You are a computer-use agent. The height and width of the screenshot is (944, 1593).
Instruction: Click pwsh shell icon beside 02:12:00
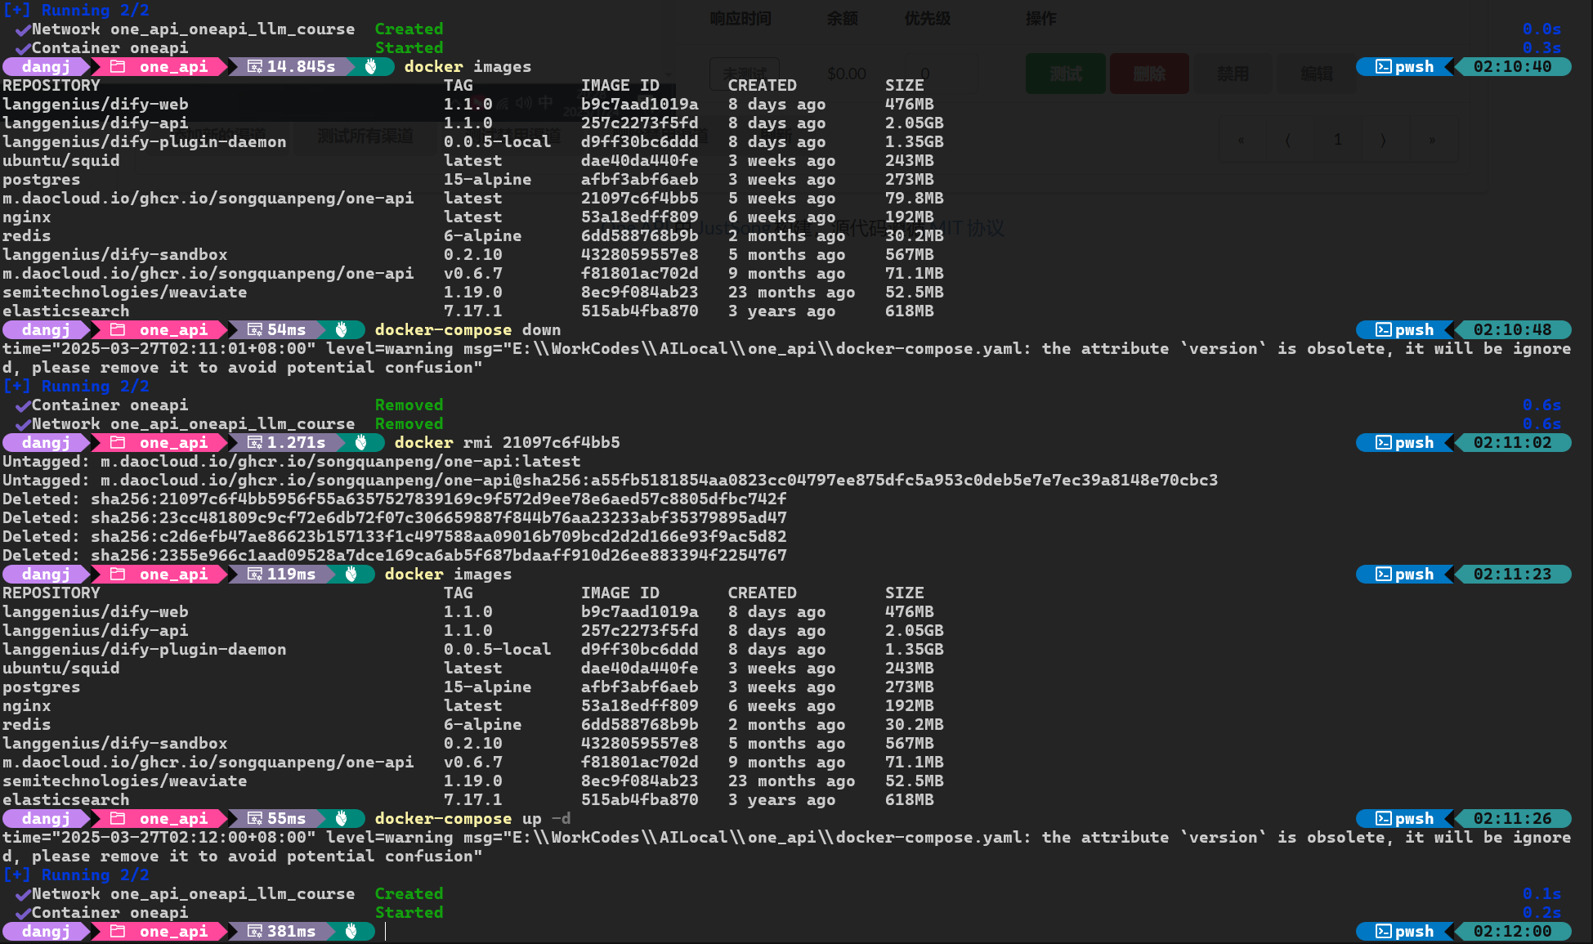[x=1383, y=931]
